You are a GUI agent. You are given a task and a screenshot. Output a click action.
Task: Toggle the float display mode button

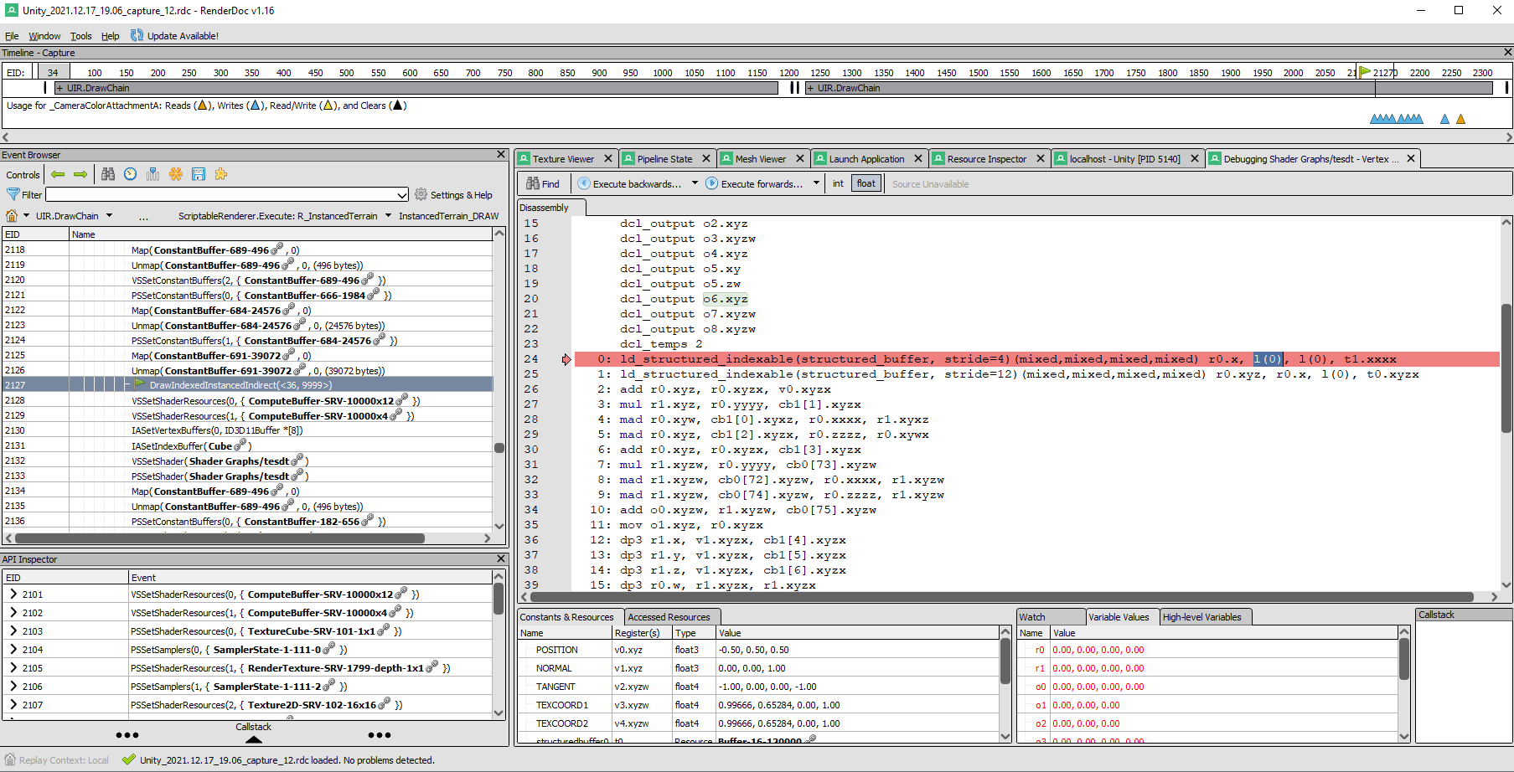pyautogui.click(x=866, y=183)
